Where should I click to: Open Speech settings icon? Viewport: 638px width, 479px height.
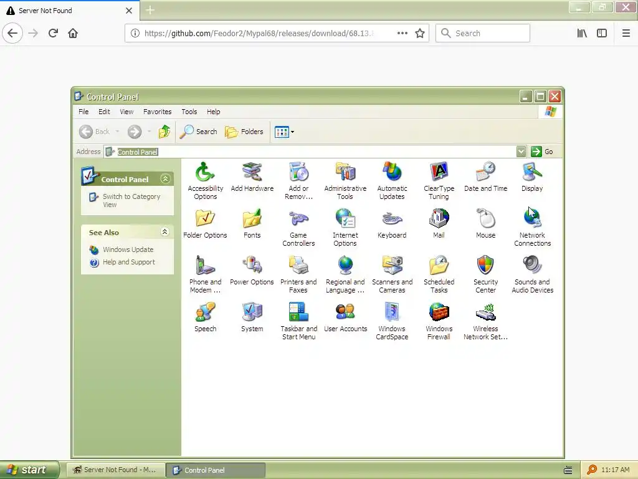(205, 317)
